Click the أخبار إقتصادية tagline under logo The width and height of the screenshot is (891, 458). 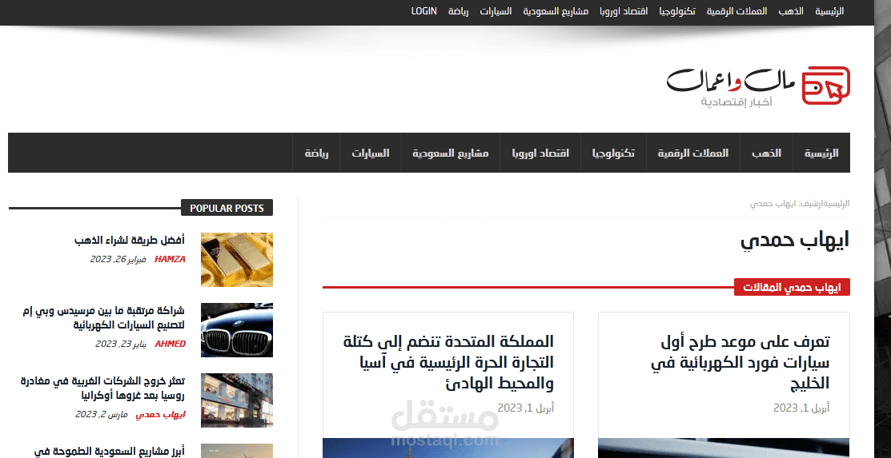click(736, 102)
